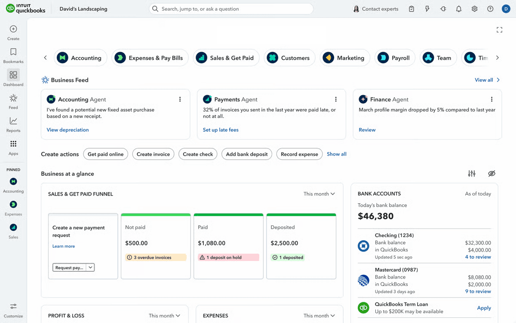This screenshot has height=323, width=516.
Task: Click the Record expense button
Action: [299, 154]
